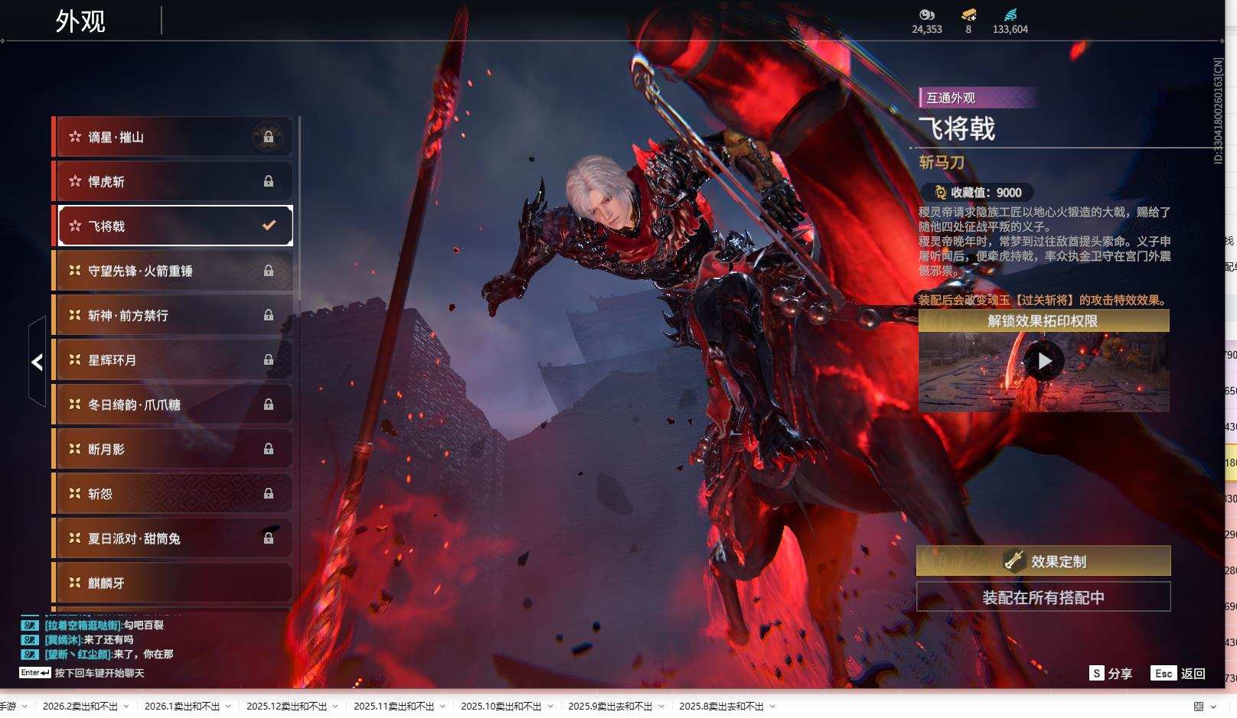Click the lock icon on 斩神·前方禁行
This screenshot has height=718, width=1237.
[269, 315]
